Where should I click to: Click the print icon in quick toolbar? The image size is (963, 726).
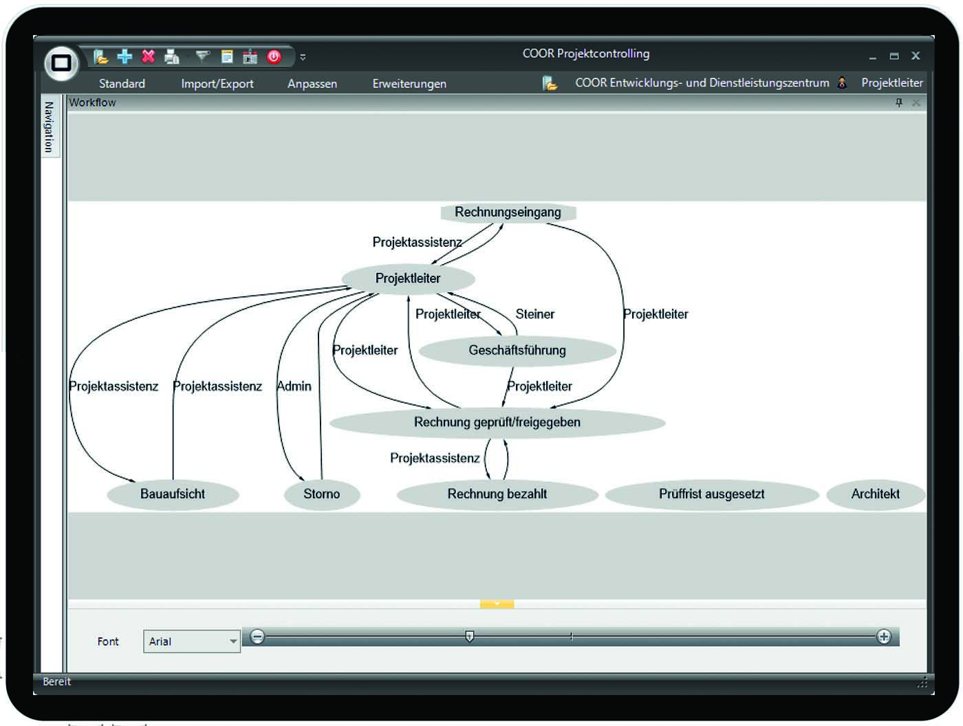[x=172, y=57]
